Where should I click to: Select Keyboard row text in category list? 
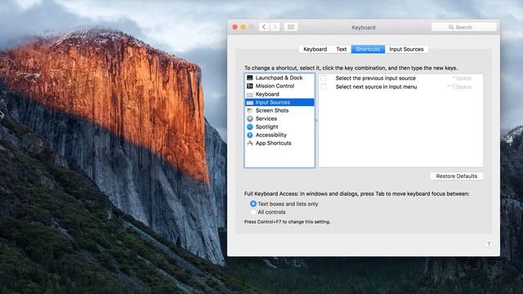tap(267, 95)
